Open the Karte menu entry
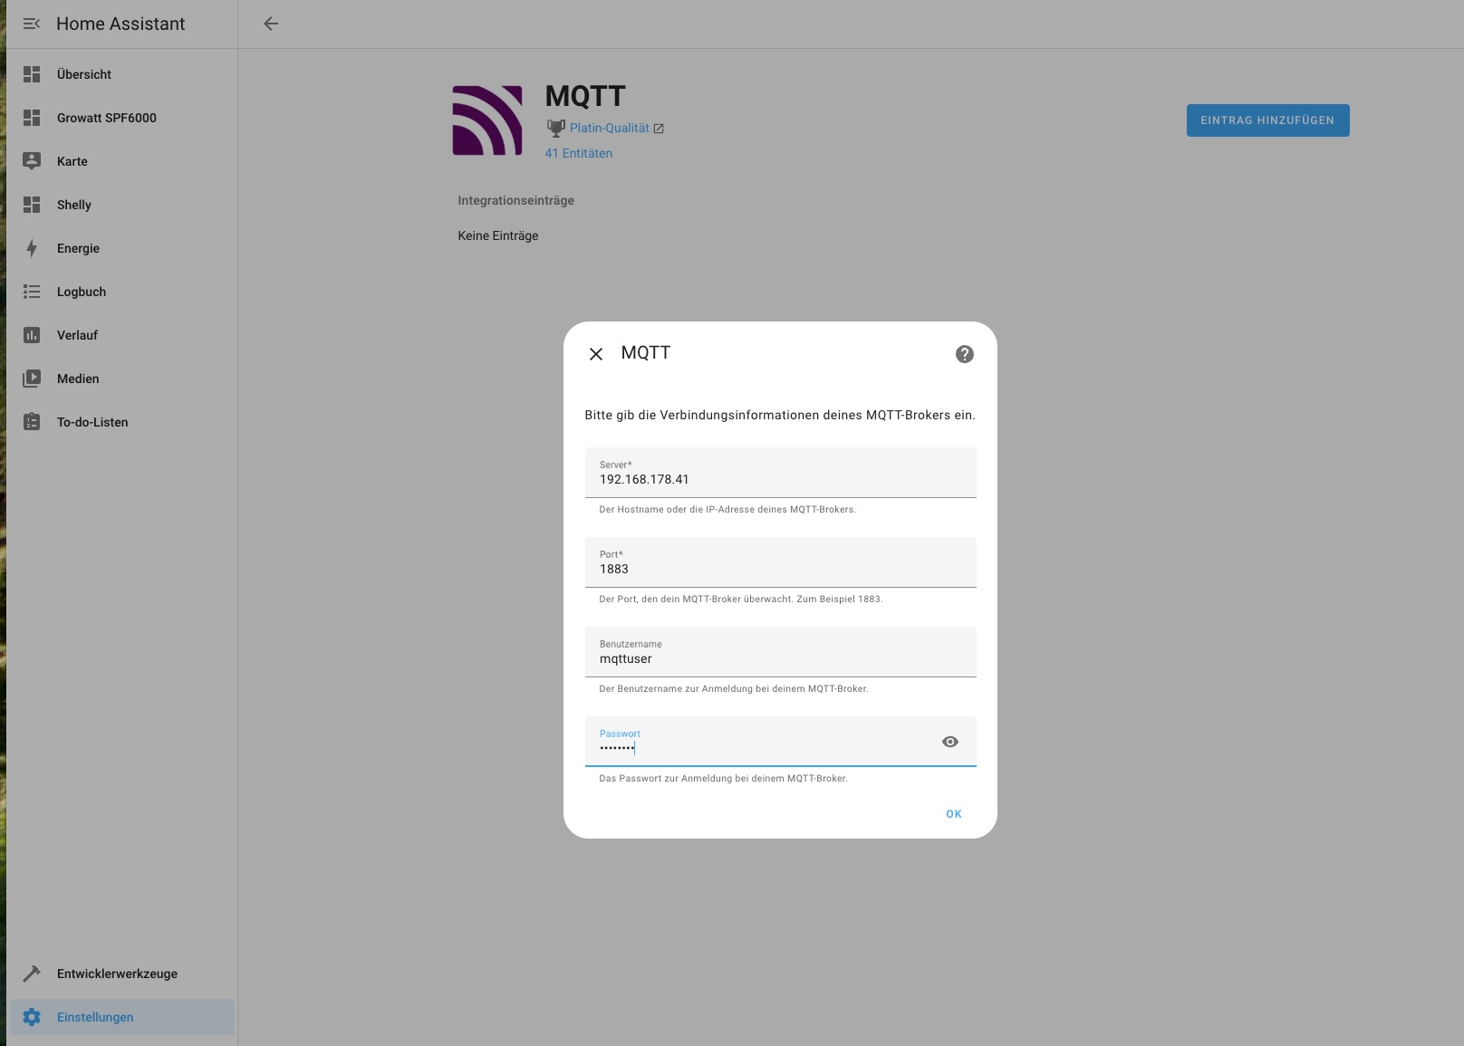Image resolution: width=1464 pixels, height=1046 pixels. tap(121, 161)
